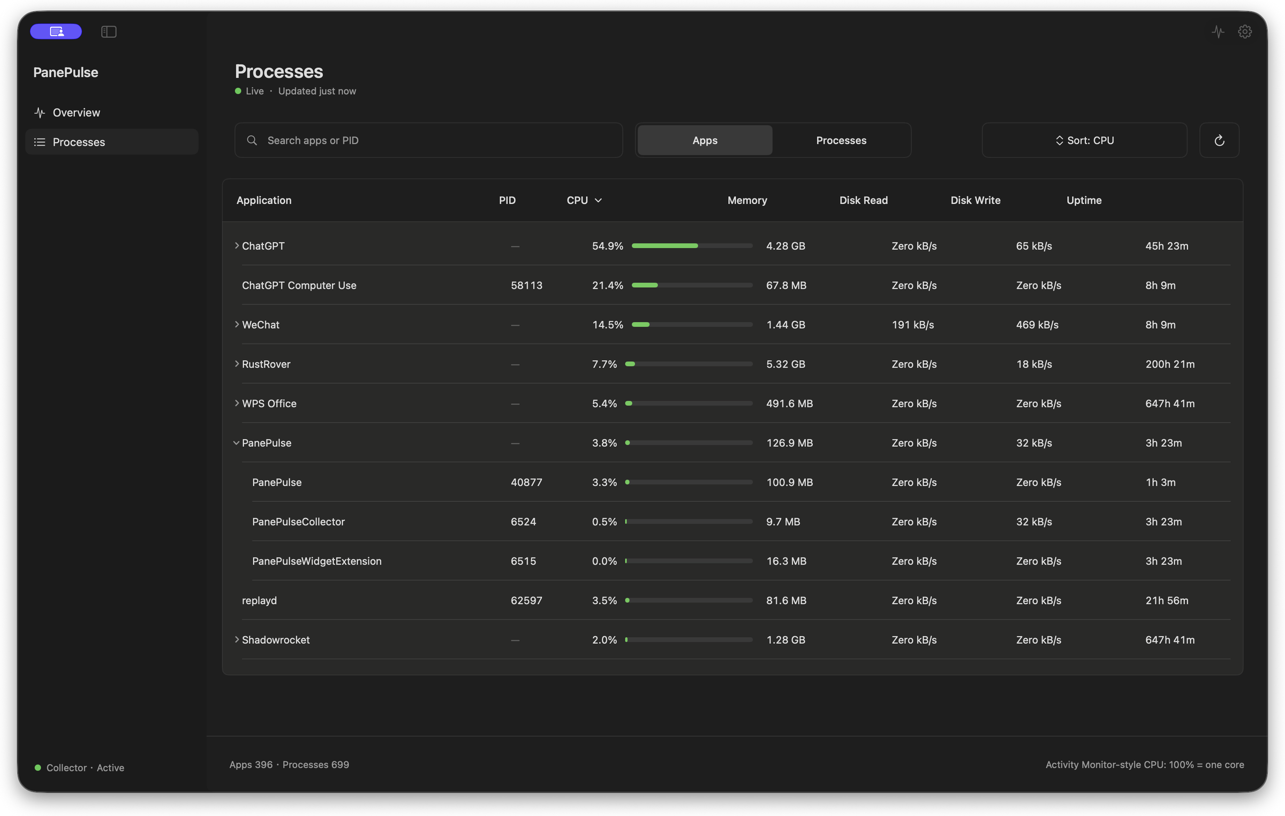
Task: Expand the WPS Office row chevron
Action: tap(237, 403)
